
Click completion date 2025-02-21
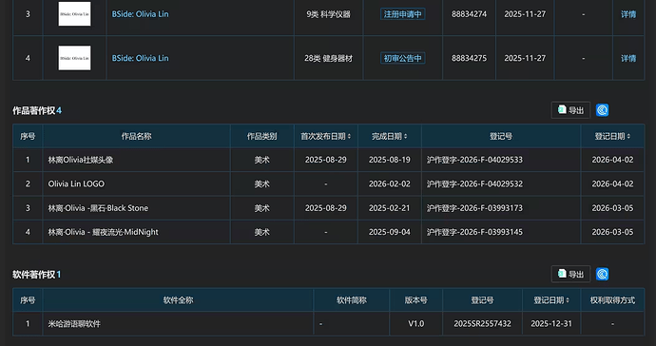[390, 208]
